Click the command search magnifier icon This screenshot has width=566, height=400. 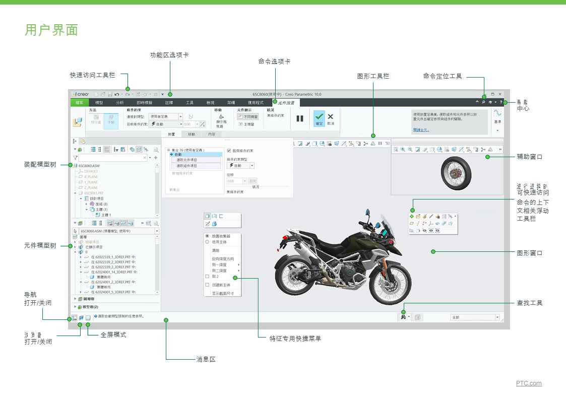coord(484,102)
